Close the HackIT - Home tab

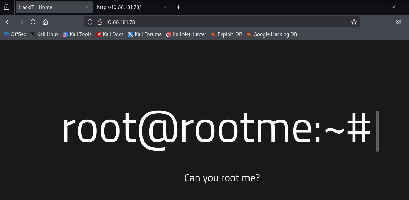[x=87, y=7]
